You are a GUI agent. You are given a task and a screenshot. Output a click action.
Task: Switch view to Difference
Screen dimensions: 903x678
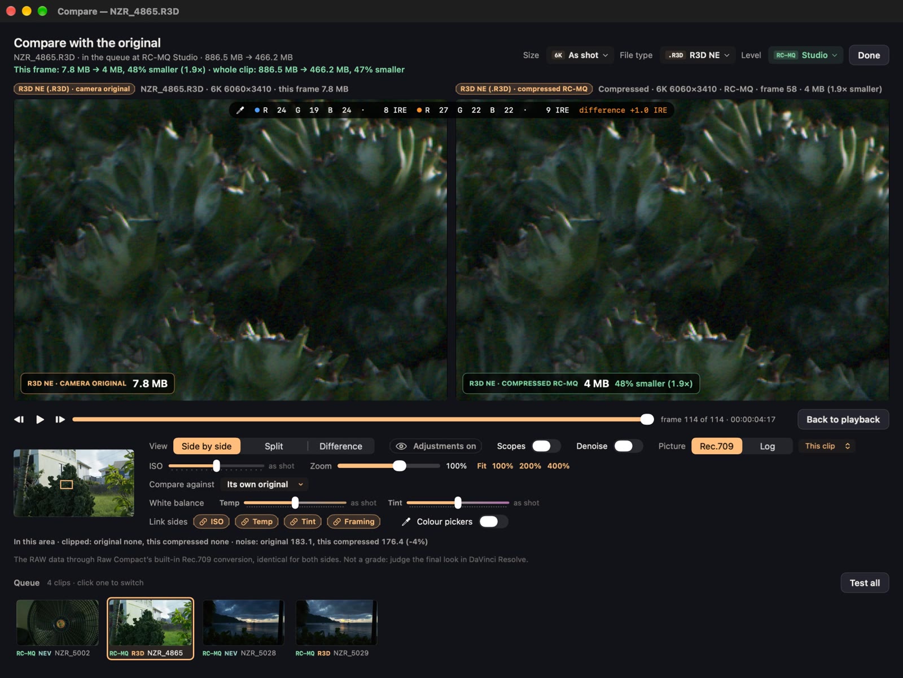pyautogui.click(x=341, y=446)
